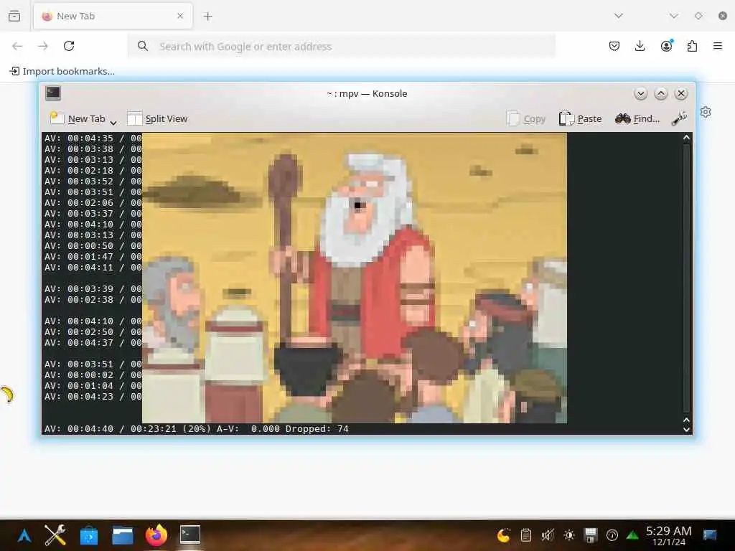Switch to Konsole from the taskbar
The height and width of the screenshot is (551, 735).
189,534
